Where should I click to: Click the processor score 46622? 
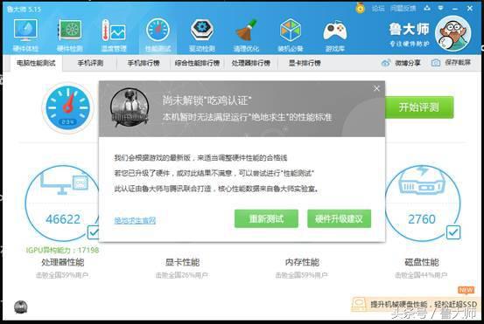63,219
